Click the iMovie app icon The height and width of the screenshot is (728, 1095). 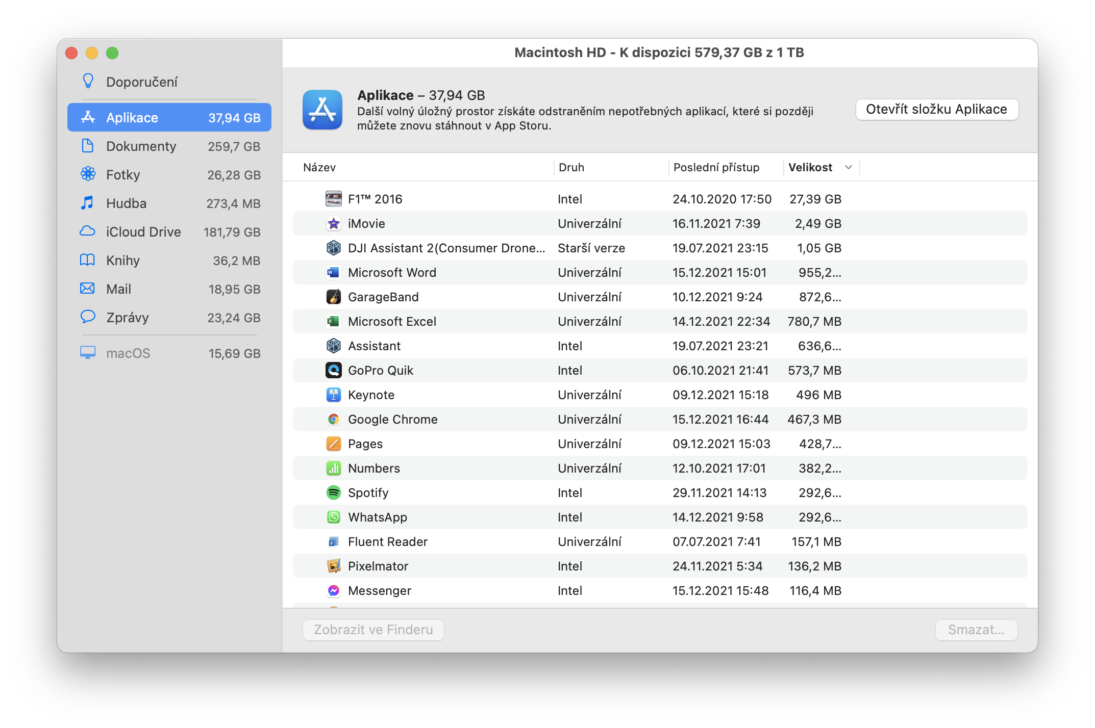pyautogui.click(x=333, y=223)
